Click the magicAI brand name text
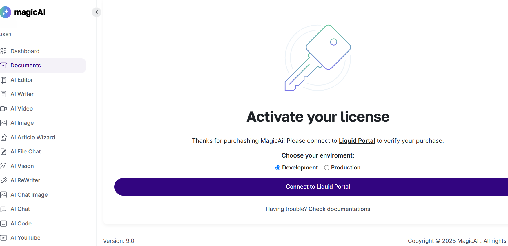This screenshot has width=508, height=246. pyautogui.click(x=30, y=12)
